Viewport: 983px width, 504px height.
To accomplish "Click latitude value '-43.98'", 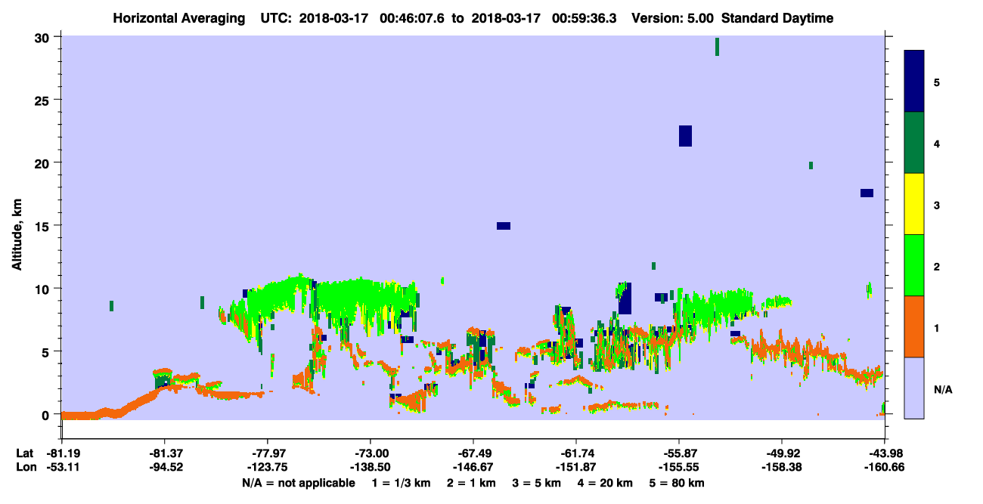I will (x=885, y=453).
